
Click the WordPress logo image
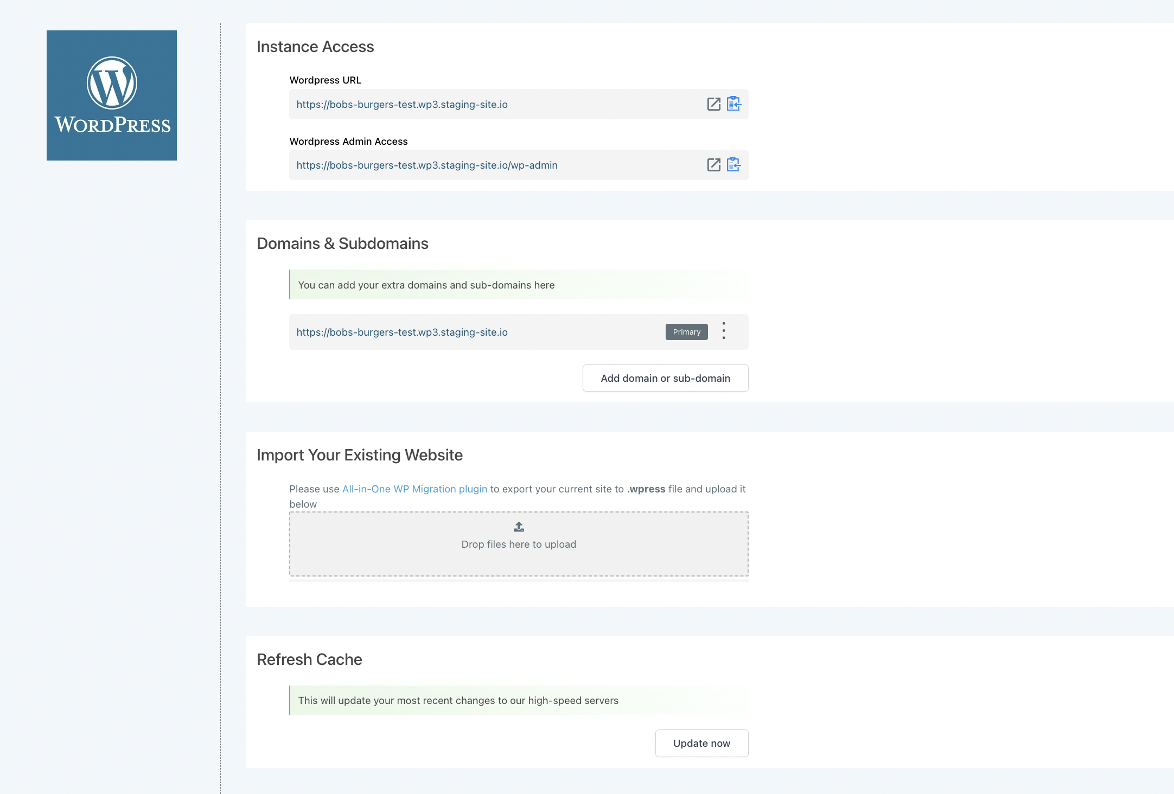pyautogui.click(x=112, y=95)
